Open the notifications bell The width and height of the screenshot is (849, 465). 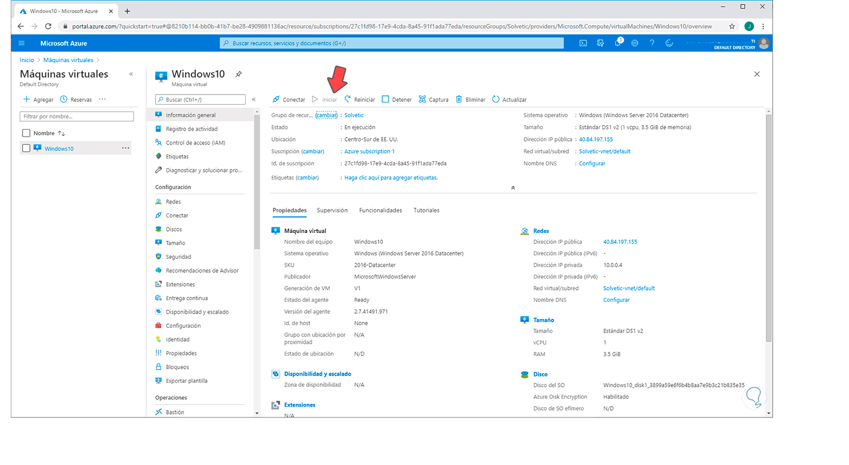pyautogui.click(x=618, y=42)
